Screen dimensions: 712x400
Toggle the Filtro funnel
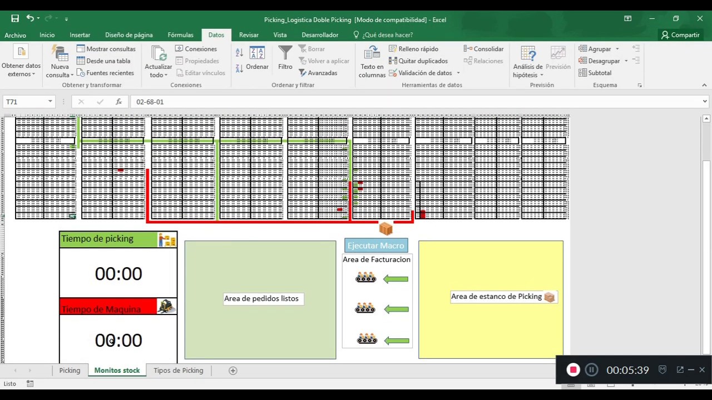tap(285, 58)
